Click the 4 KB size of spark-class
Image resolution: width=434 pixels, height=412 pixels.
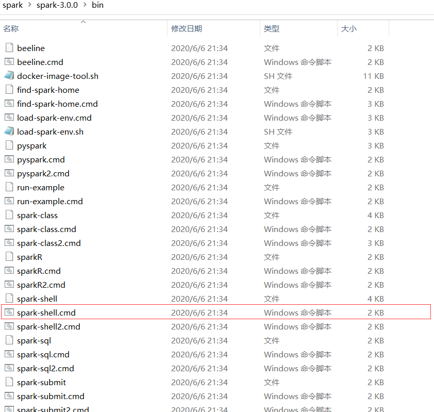[x=376, y=216]
